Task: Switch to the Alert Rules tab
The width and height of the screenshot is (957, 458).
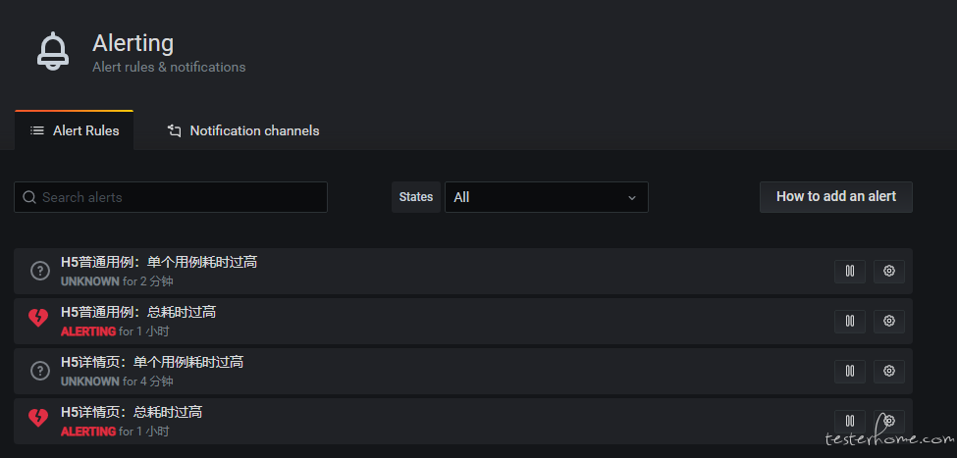Action: tap(75, 130)
